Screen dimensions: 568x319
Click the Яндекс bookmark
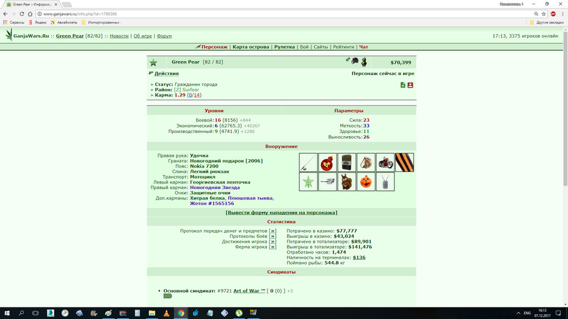coord(37,23)
